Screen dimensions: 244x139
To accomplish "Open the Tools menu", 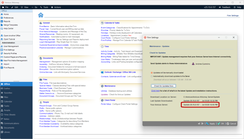I will coord(44,7).
